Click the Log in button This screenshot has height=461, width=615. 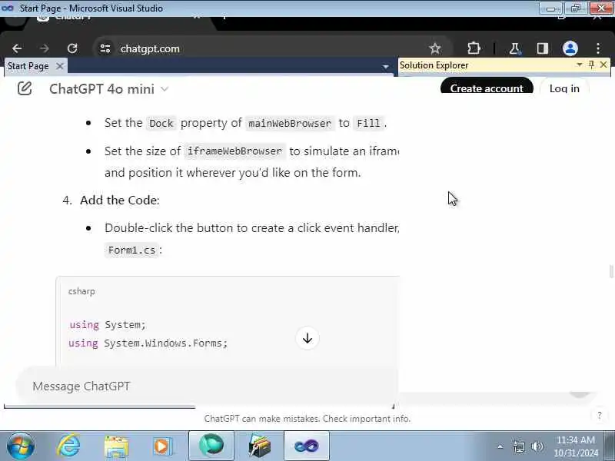click(564, 87)
